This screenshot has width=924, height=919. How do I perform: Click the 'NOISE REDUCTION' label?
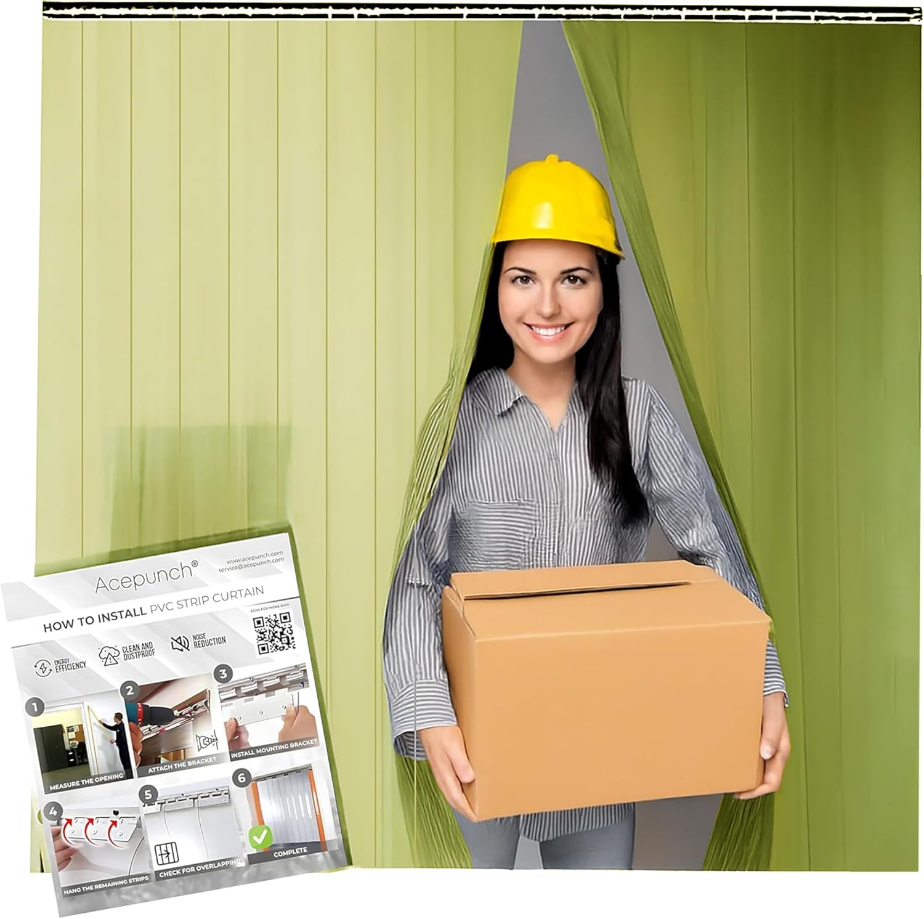click(210, 640)
